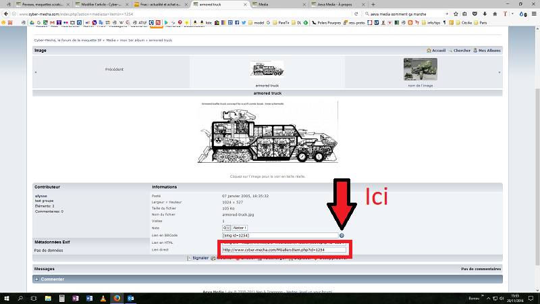The width and height of the screenshot is (540, 304).
Task: Click the Lien direct URL field
Action: [x=283, y=250]
